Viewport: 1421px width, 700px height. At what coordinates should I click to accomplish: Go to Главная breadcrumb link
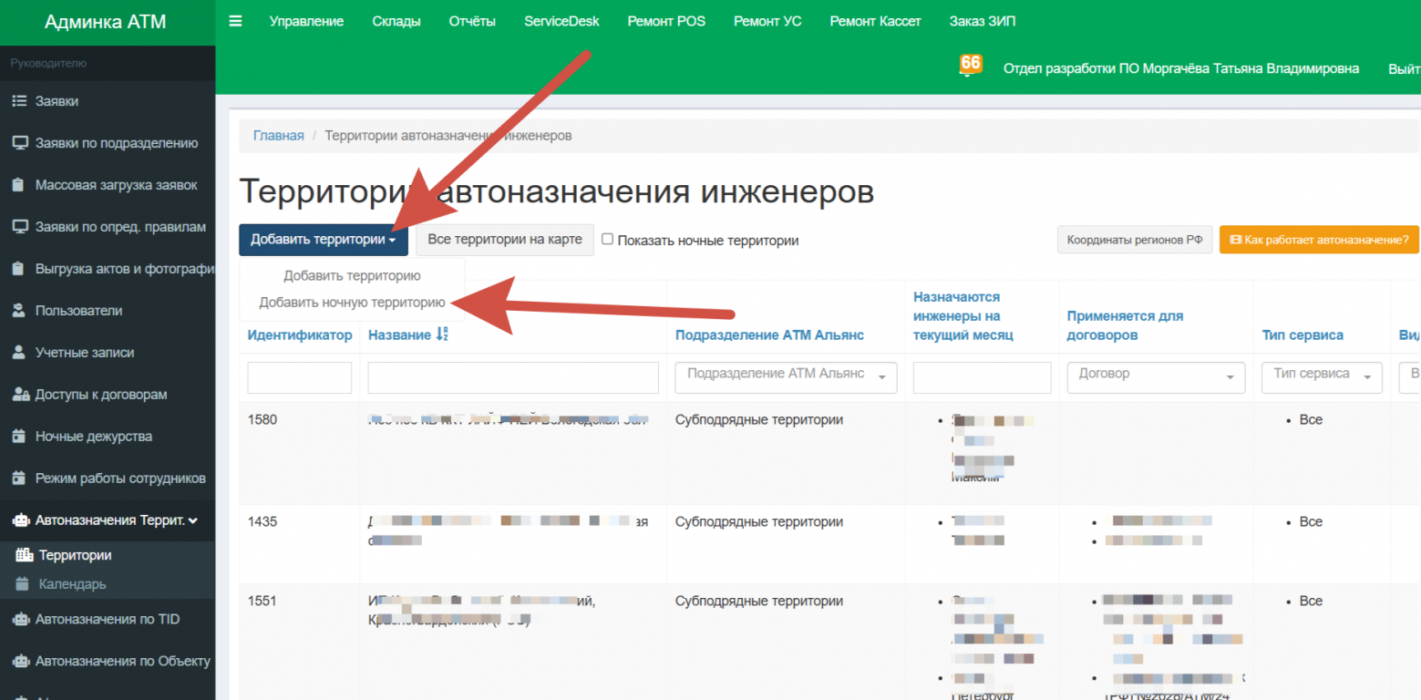278,136
